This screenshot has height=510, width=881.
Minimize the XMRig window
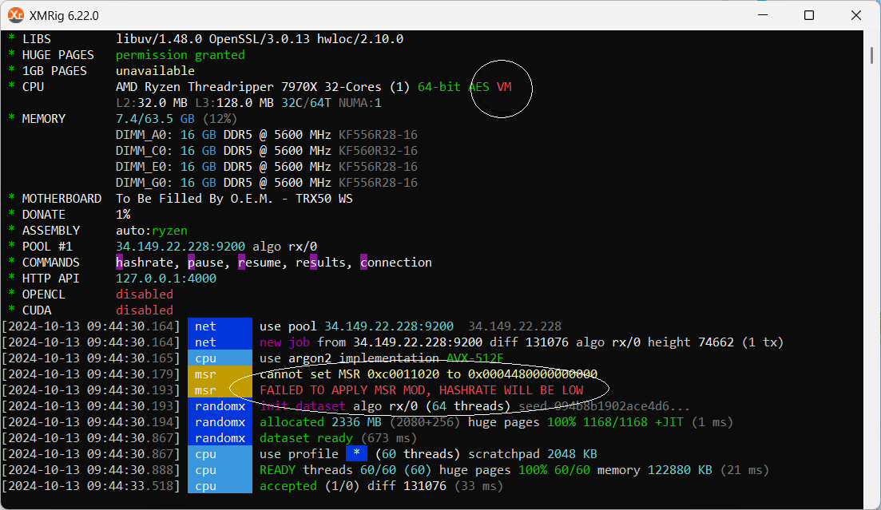[763, 15]
